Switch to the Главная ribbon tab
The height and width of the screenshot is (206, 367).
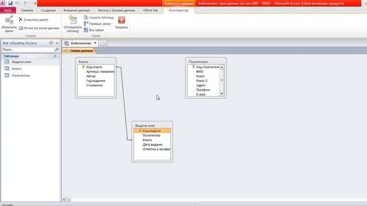pos(27,10)
